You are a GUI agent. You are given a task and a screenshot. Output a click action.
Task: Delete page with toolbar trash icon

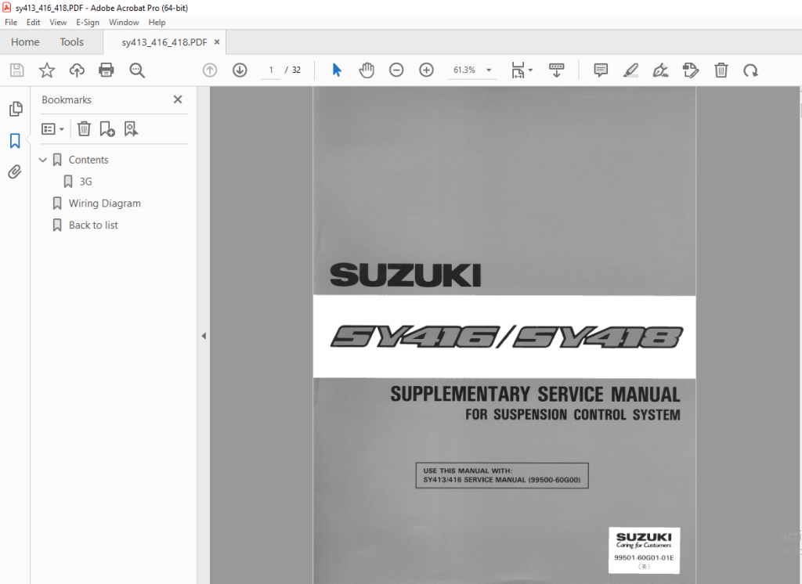coord(721,70)
